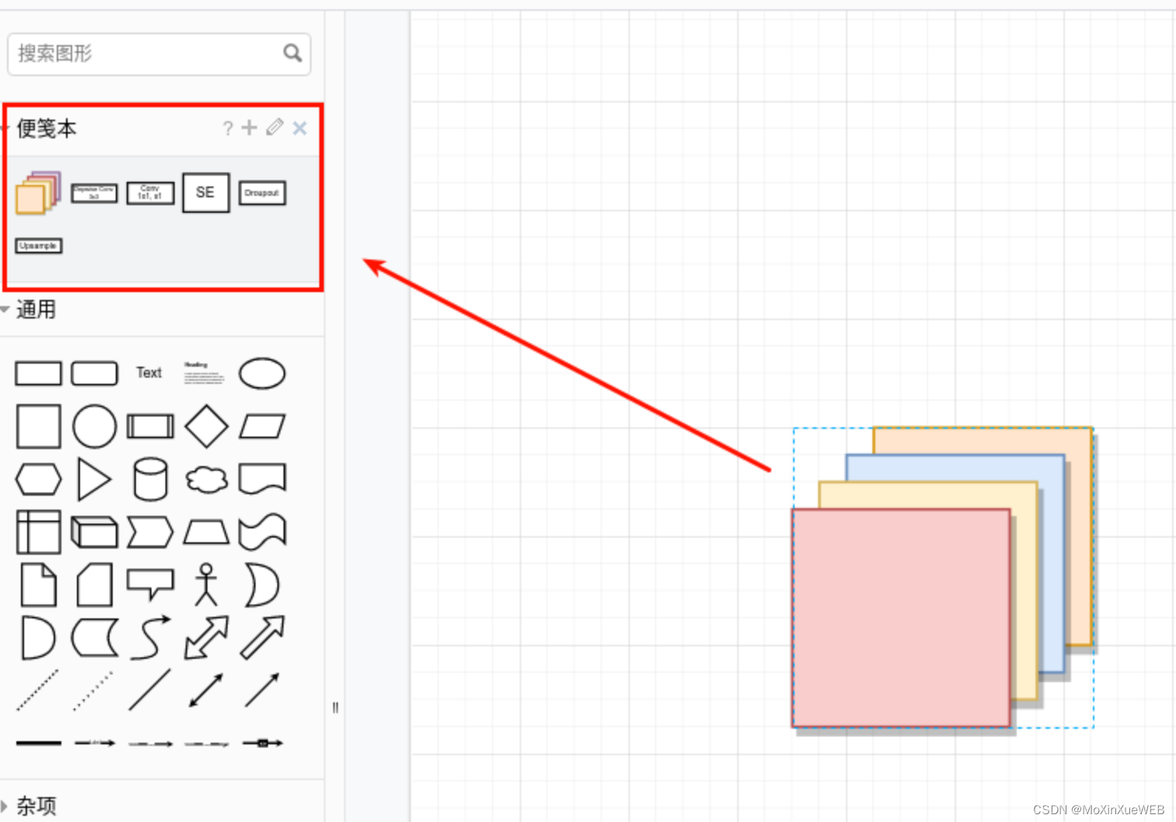Pick the Heading textbox shape
This screenshot has height=822, width=1176.
[x=204, y=373]
